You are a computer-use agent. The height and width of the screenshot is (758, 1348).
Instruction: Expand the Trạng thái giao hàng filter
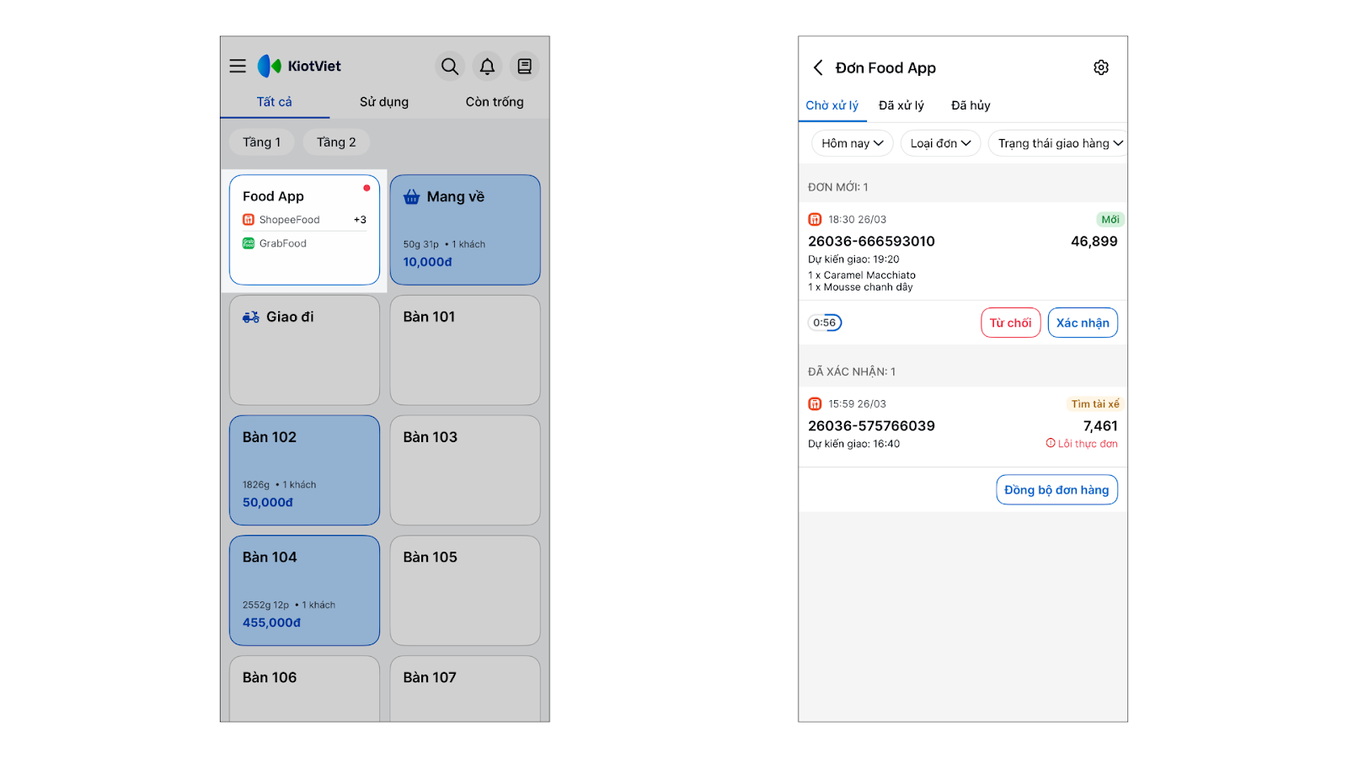(x=1058, y=143)
